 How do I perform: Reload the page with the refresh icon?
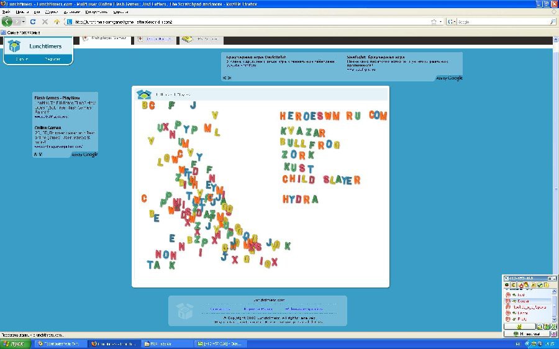(33, 22)
